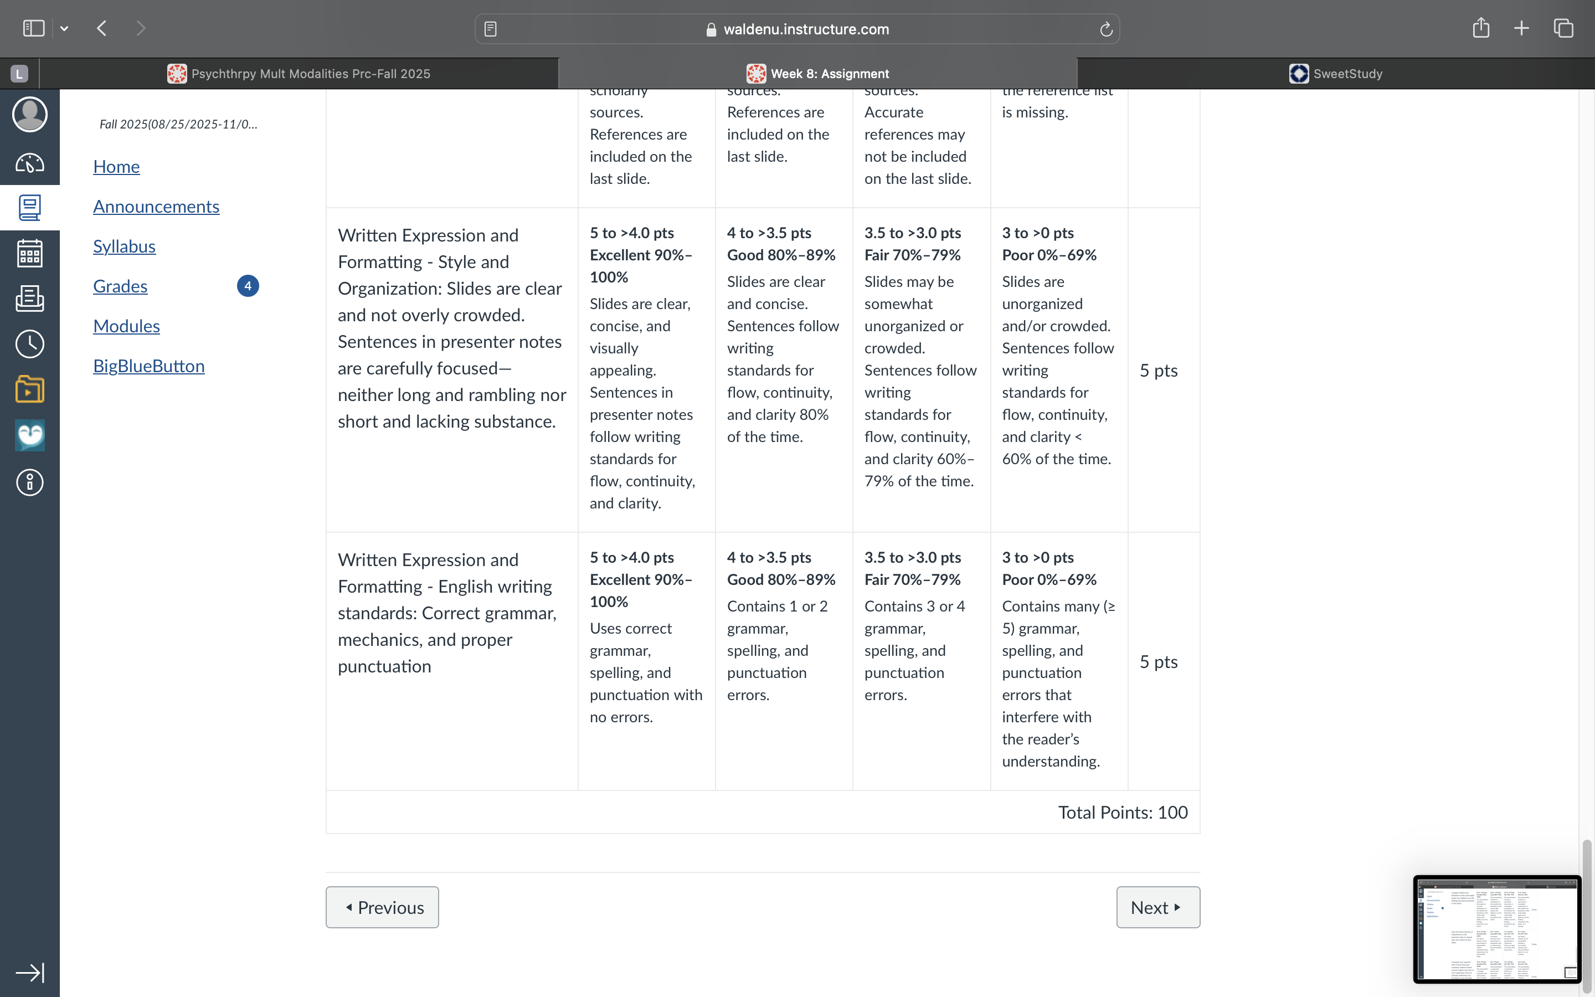Toggle the Safari sidebar button

click(34, 28)
